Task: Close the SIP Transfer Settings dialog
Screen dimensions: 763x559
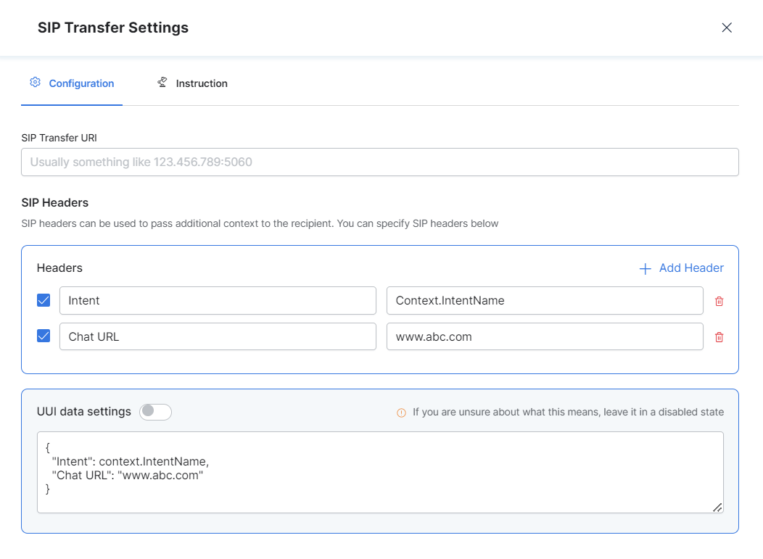Action: pos(727,28)
